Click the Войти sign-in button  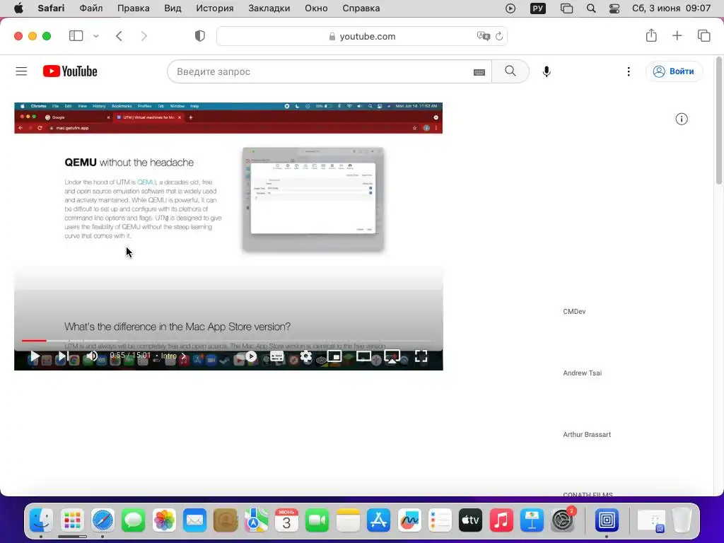(674, 71)
